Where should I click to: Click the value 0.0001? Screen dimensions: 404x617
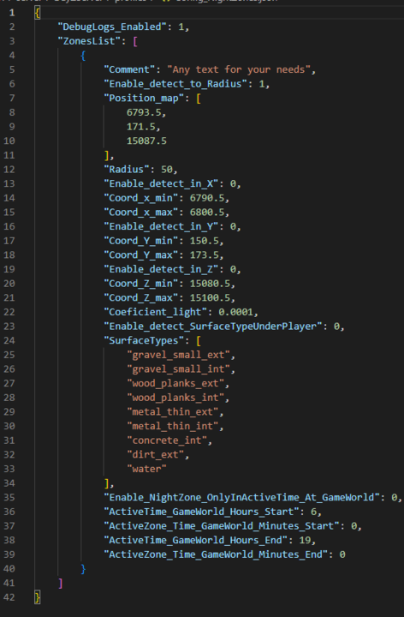pos(235,312)
